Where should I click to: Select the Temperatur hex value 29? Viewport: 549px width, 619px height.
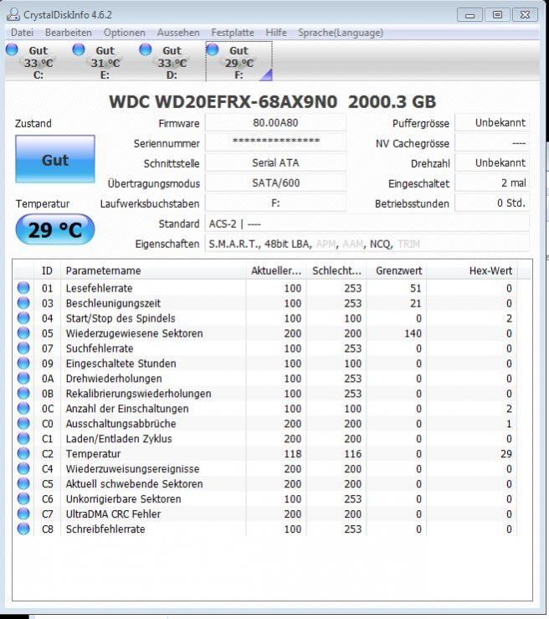click(506, 454)
